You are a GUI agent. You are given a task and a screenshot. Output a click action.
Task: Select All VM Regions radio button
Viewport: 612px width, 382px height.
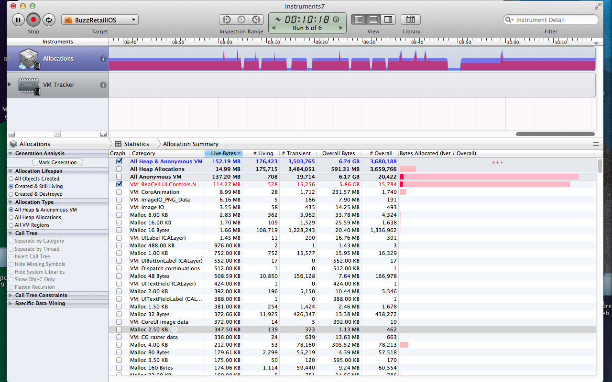(x=11, y=225)
